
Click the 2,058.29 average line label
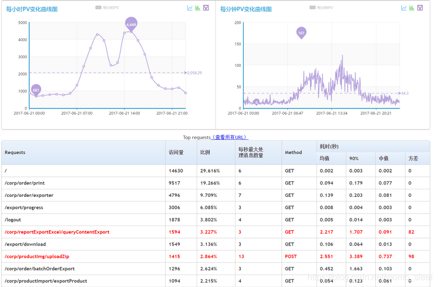194,73
